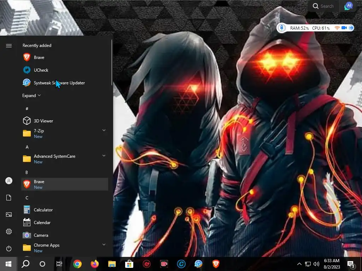
Task: Open the Advanced SystemCare folder entry
Action: [65, 159]
